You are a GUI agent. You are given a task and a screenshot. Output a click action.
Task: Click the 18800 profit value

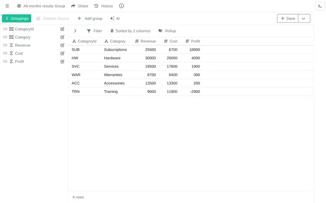tap(195, 50)
